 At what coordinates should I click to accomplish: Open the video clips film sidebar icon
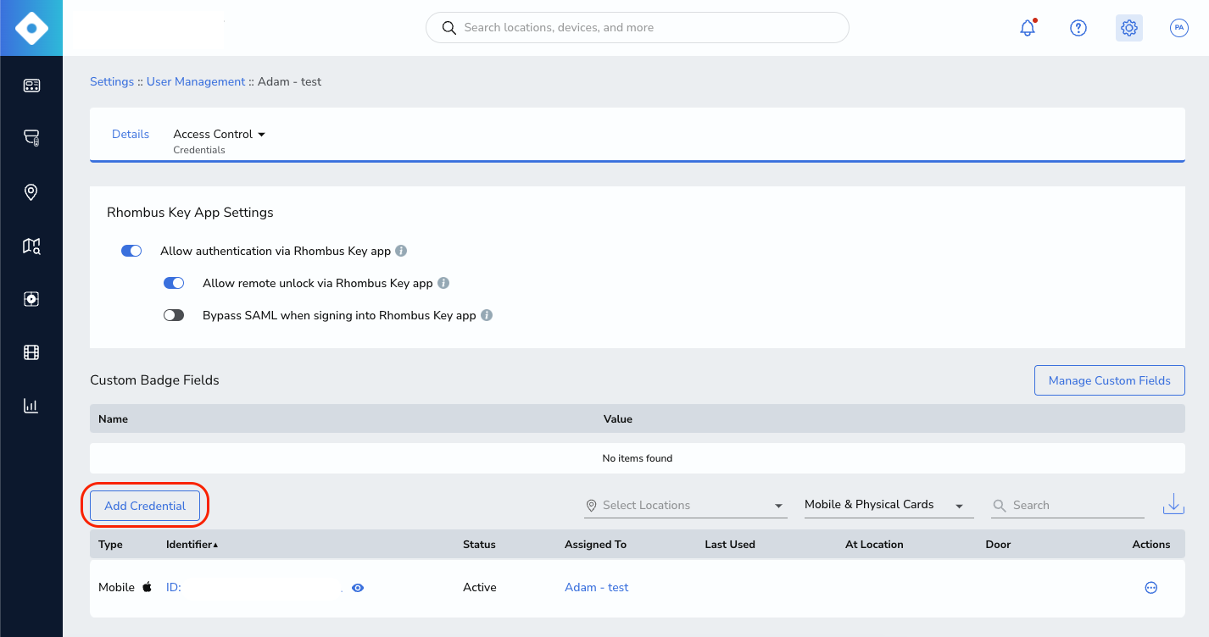click(x=31, y=352)
